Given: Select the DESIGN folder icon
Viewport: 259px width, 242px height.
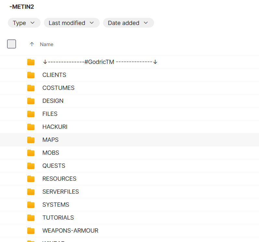Looking at the screenshot, I should pos(31,101).
